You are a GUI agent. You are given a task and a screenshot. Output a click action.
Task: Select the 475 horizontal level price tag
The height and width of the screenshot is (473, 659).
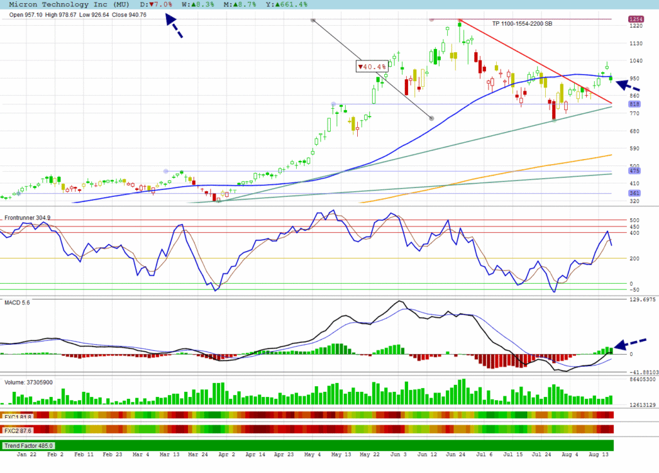point(634,171)
